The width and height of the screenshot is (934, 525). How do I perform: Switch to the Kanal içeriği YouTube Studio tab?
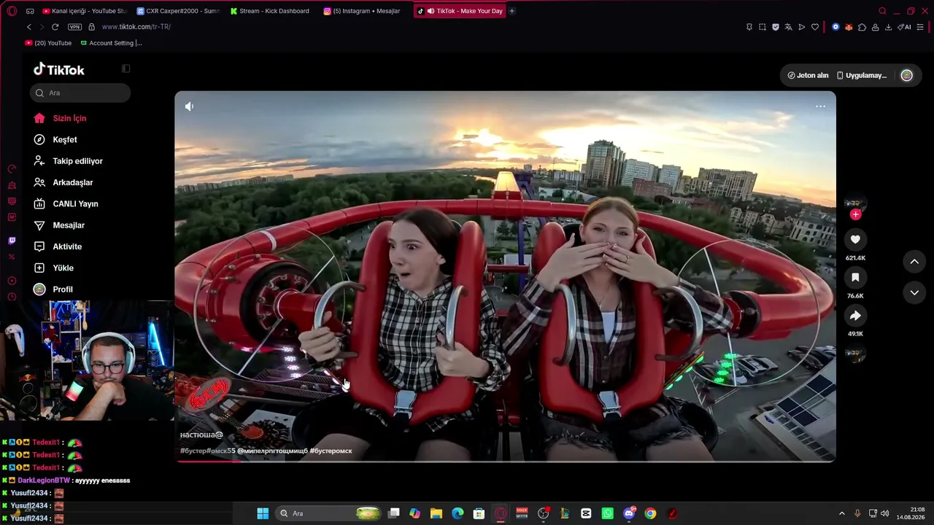(84, 11)
